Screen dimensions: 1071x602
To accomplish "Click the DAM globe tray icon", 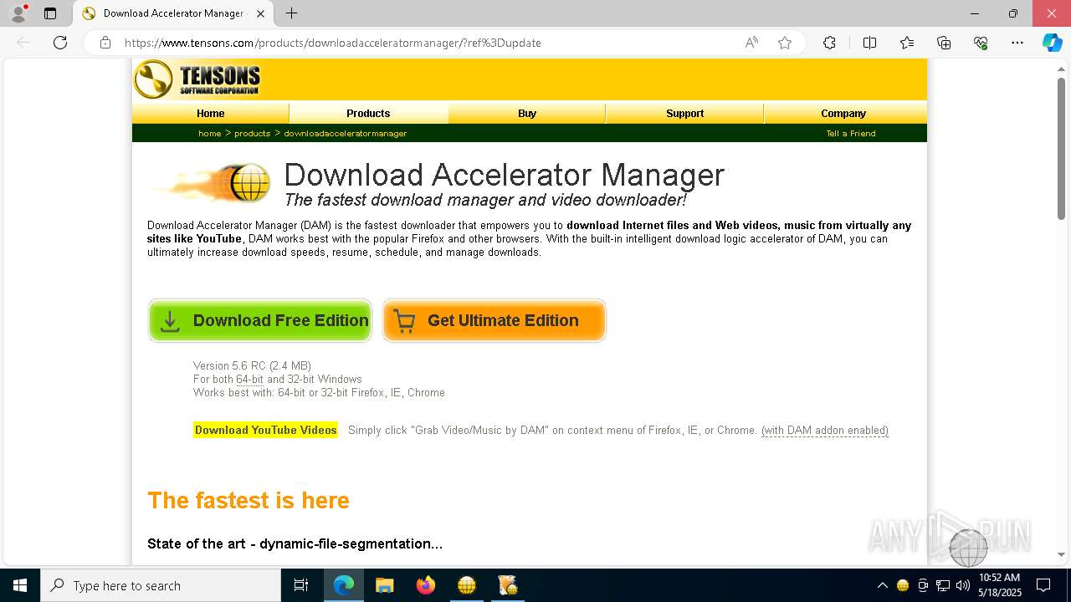I will [903, 585].
